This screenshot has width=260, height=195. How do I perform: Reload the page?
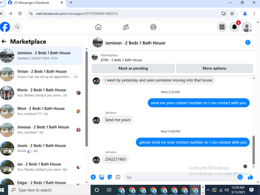(x=20, y=13)
